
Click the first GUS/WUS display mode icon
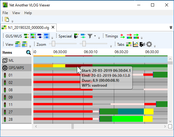tap(26, 36)
